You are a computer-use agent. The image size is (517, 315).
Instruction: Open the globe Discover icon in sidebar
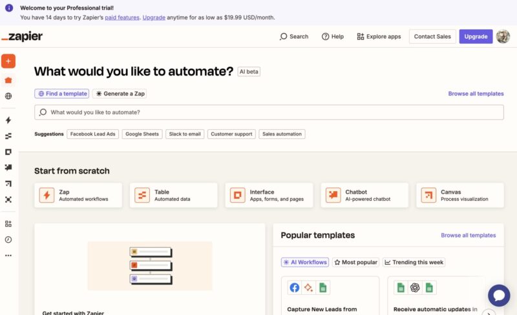point(8,96)
